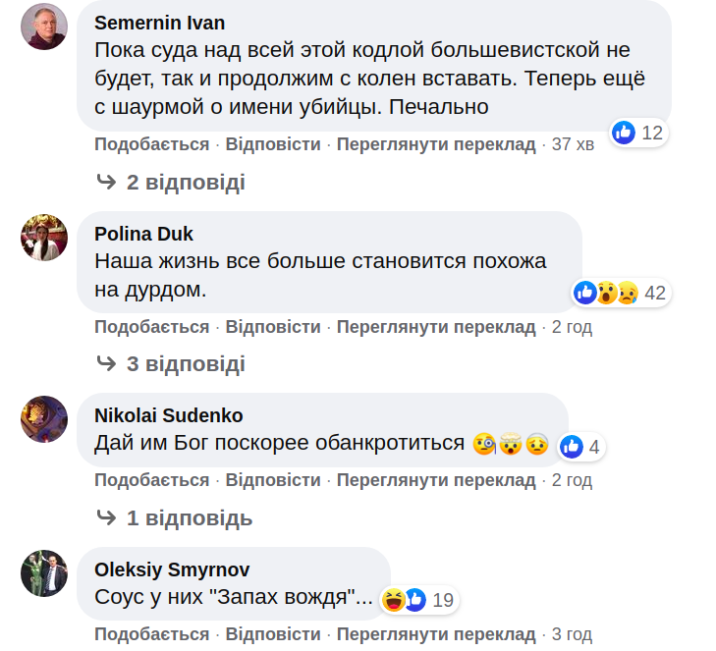Click the 37 хв timestamp

pos(573,144)
